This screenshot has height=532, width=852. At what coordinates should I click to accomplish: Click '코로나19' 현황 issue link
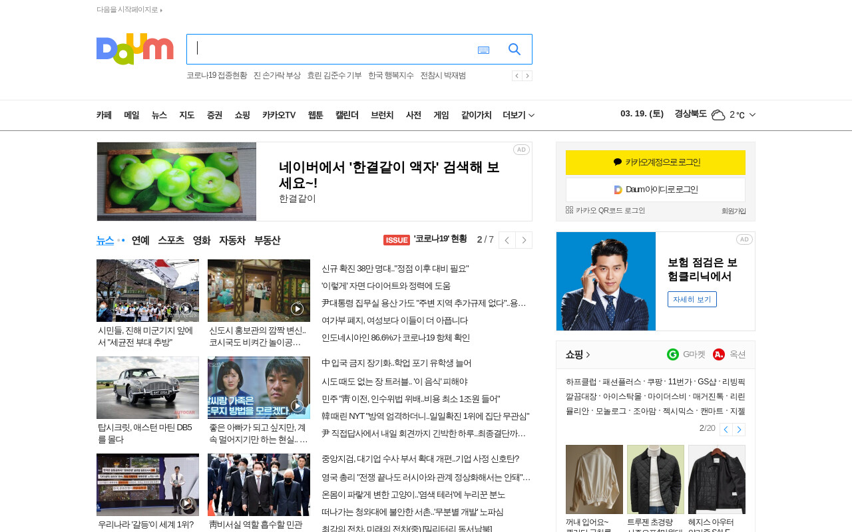tap(441, 239)
